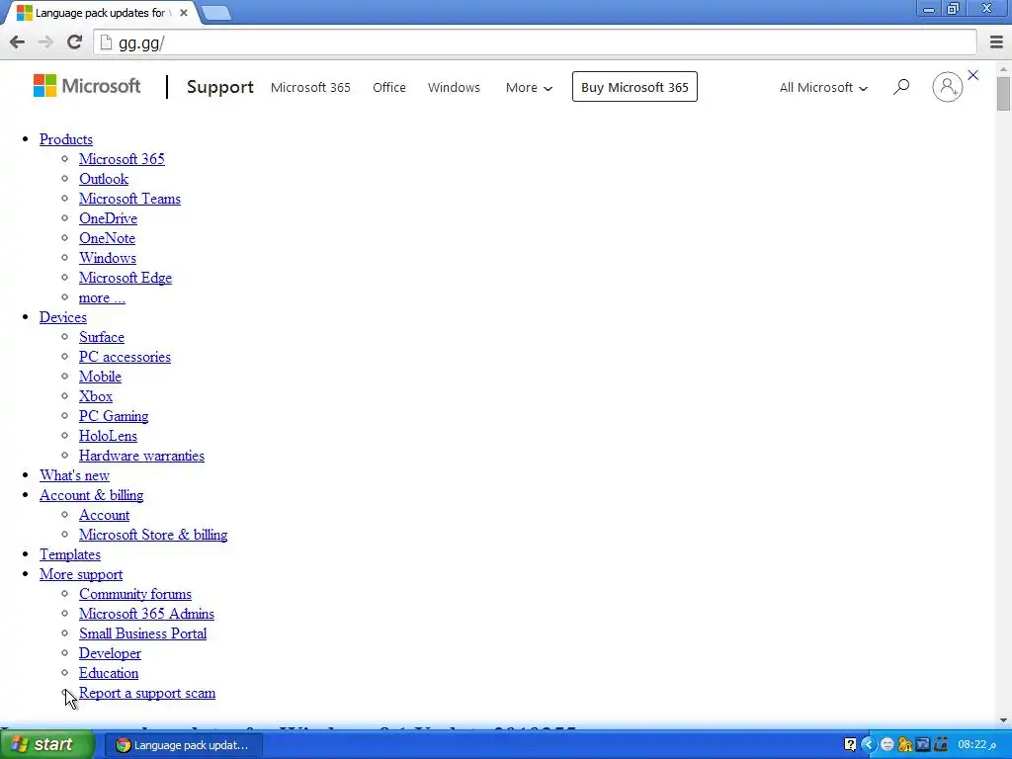The height and width of the screenshot is (759, 1012).
Task: Open the Small Business Portal link
Action: (x=142, y=633)
